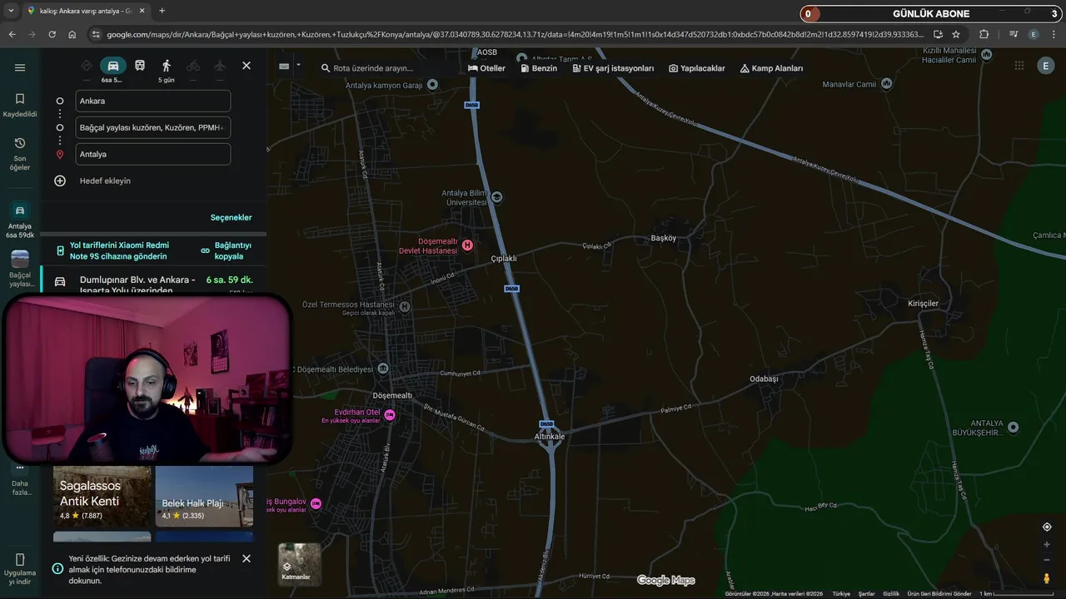Filter by EV şarj istasyonları
Screen dimensions: 1066x599
(613, 68)
